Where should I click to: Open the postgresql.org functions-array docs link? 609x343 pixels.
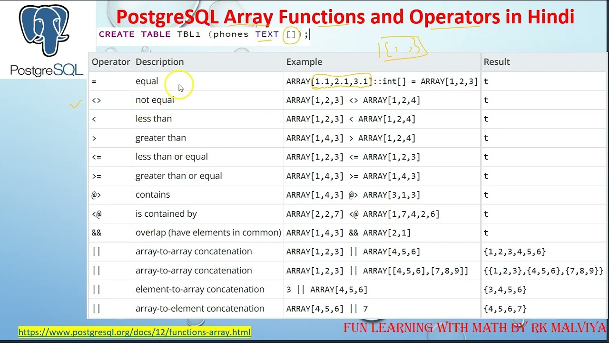pyautogui.click(x=134, y=332)
